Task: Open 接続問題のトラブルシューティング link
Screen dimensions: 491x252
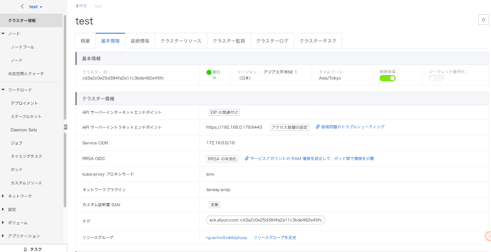Action: tap(353, 127)
